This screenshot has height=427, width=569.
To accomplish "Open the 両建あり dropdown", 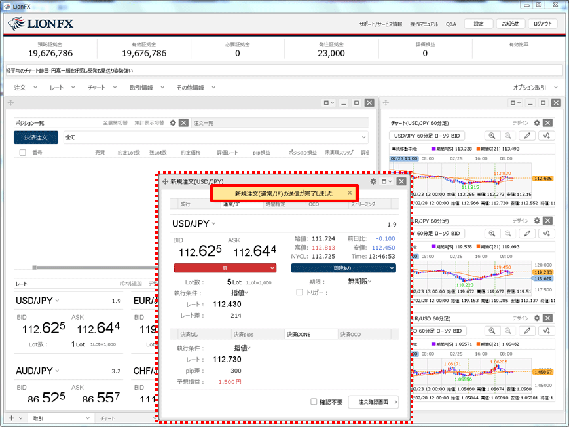I will point(343,268).
